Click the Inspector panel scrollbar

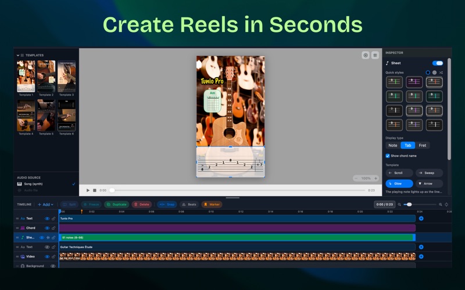coord(449,109)
